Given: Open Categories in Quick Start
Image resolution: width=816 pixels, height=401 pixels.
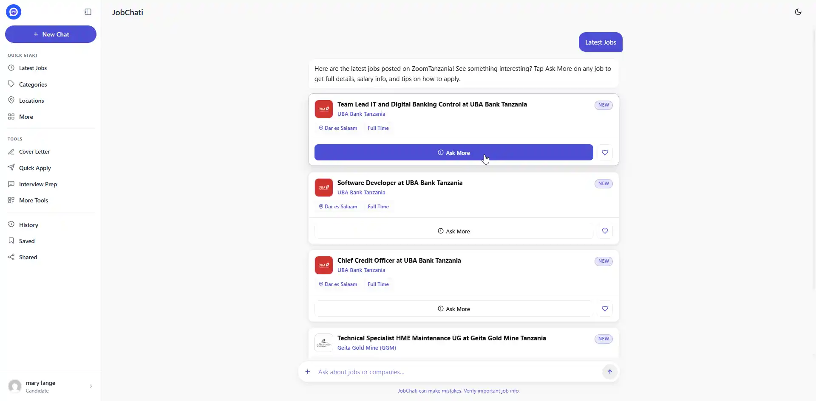Looking at the screenshot, I should coord(51,84).
